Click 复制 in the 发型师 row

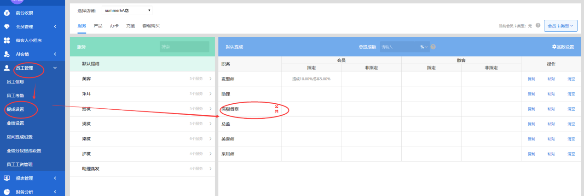pos(531,79)
